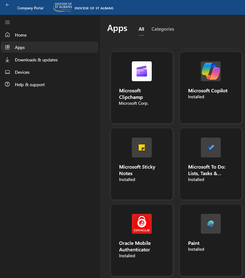The height and width of the screenshot is (278, 245).
Task: Open Oracle Mobile Authenticator title text
Action: click(x=135, y=246)
